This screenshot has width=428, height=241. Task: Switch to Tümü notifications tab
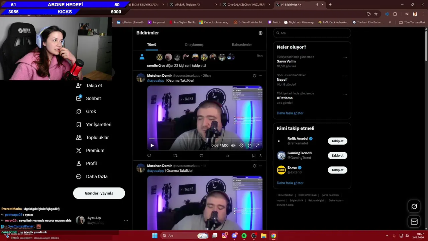[x=151, y=45]
